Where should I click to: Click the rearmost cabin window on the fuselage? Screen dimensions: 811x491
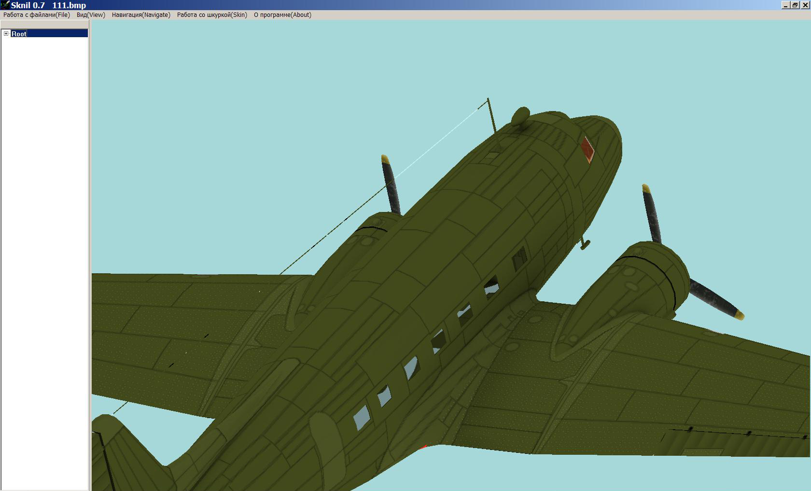362,417
